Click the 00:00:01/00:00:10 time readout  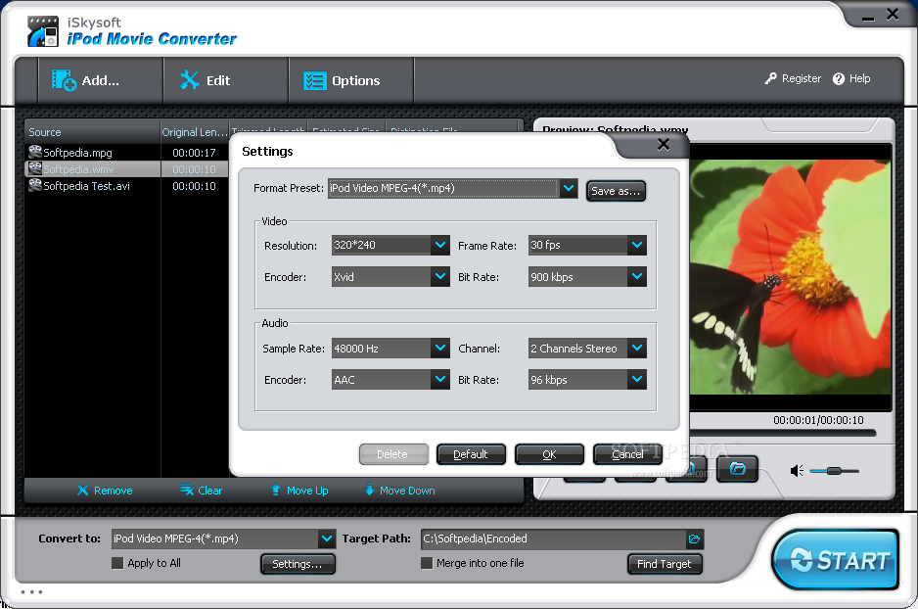(818, 420)
